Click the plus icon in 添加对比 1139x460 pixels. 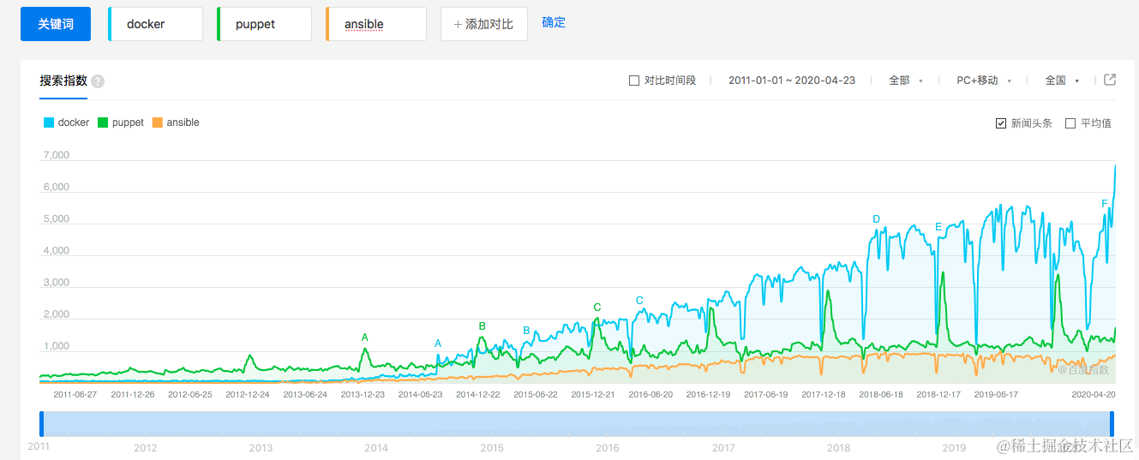(458, 24)
